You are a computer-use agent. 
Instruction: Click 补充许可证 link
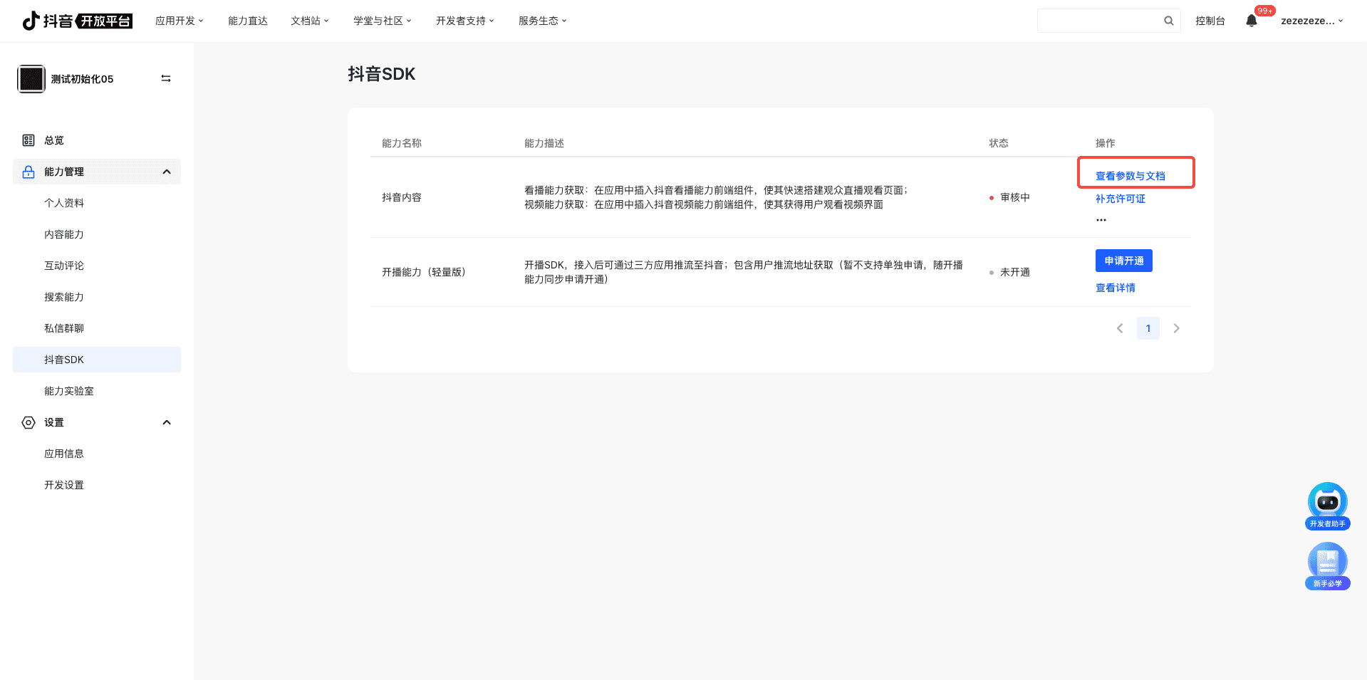(1121, 199)
